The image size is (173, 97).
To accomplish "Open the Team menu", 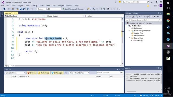I will coord(41,6).
